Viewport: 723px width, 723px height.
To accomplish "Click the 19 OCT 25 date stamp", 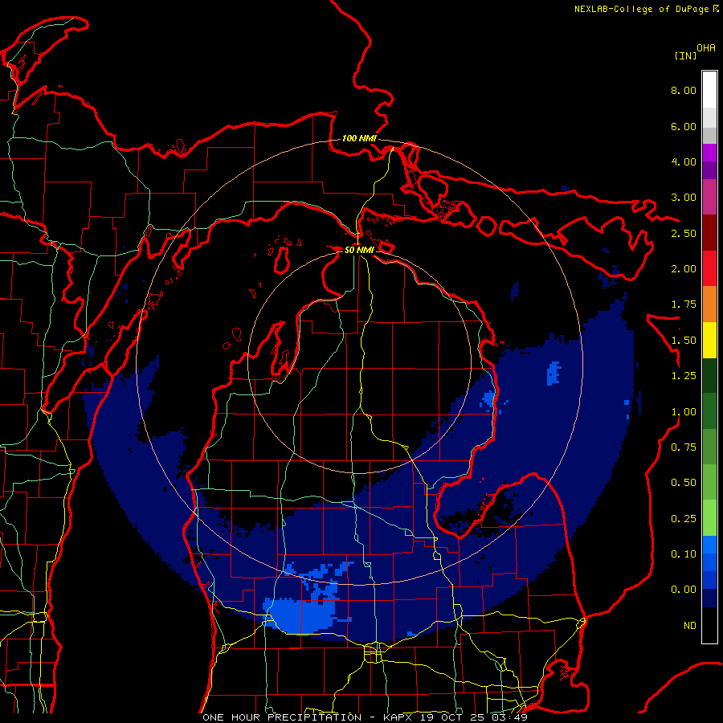I will [x=453, y=717].
